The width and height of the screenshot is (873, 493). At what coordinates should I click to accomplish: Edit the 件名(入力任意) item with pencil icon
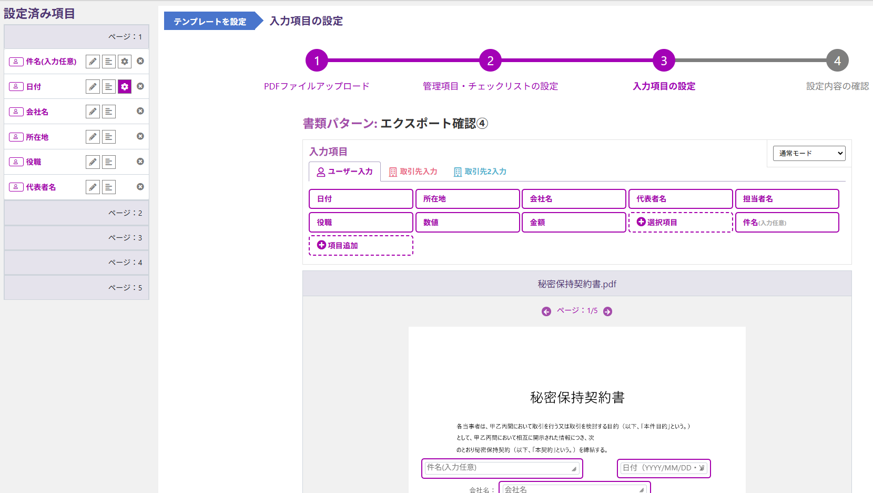93,62
